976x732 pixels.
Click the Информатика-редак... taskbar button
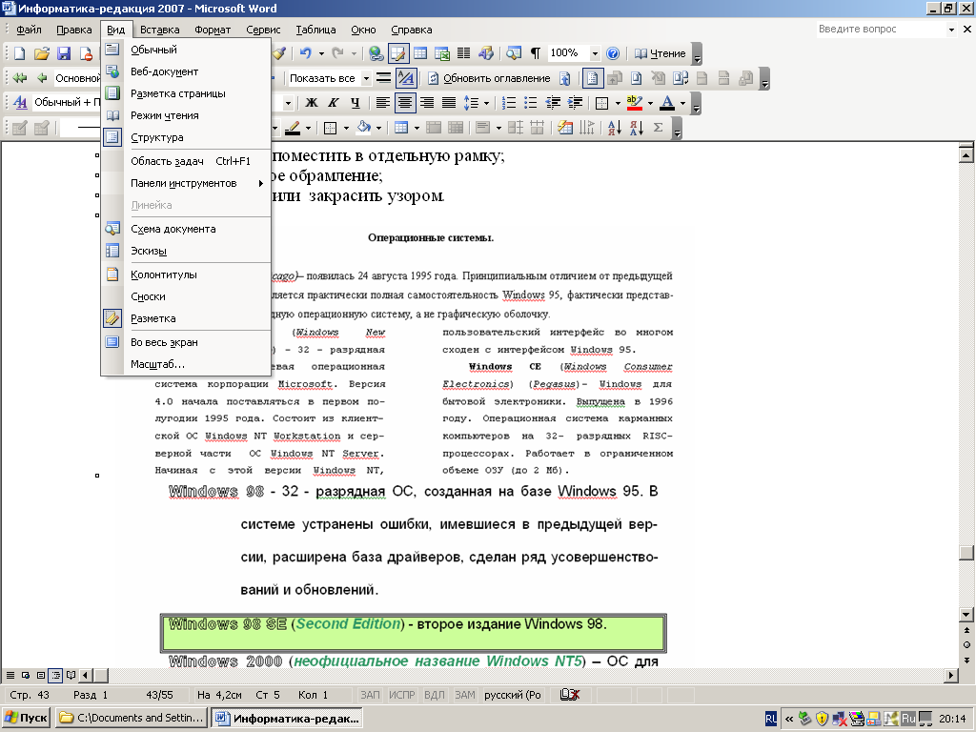point(287,718)
